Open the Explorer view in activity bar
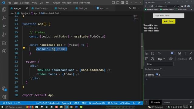The height and width of the screenshot is (109, 194). [4, 9]
